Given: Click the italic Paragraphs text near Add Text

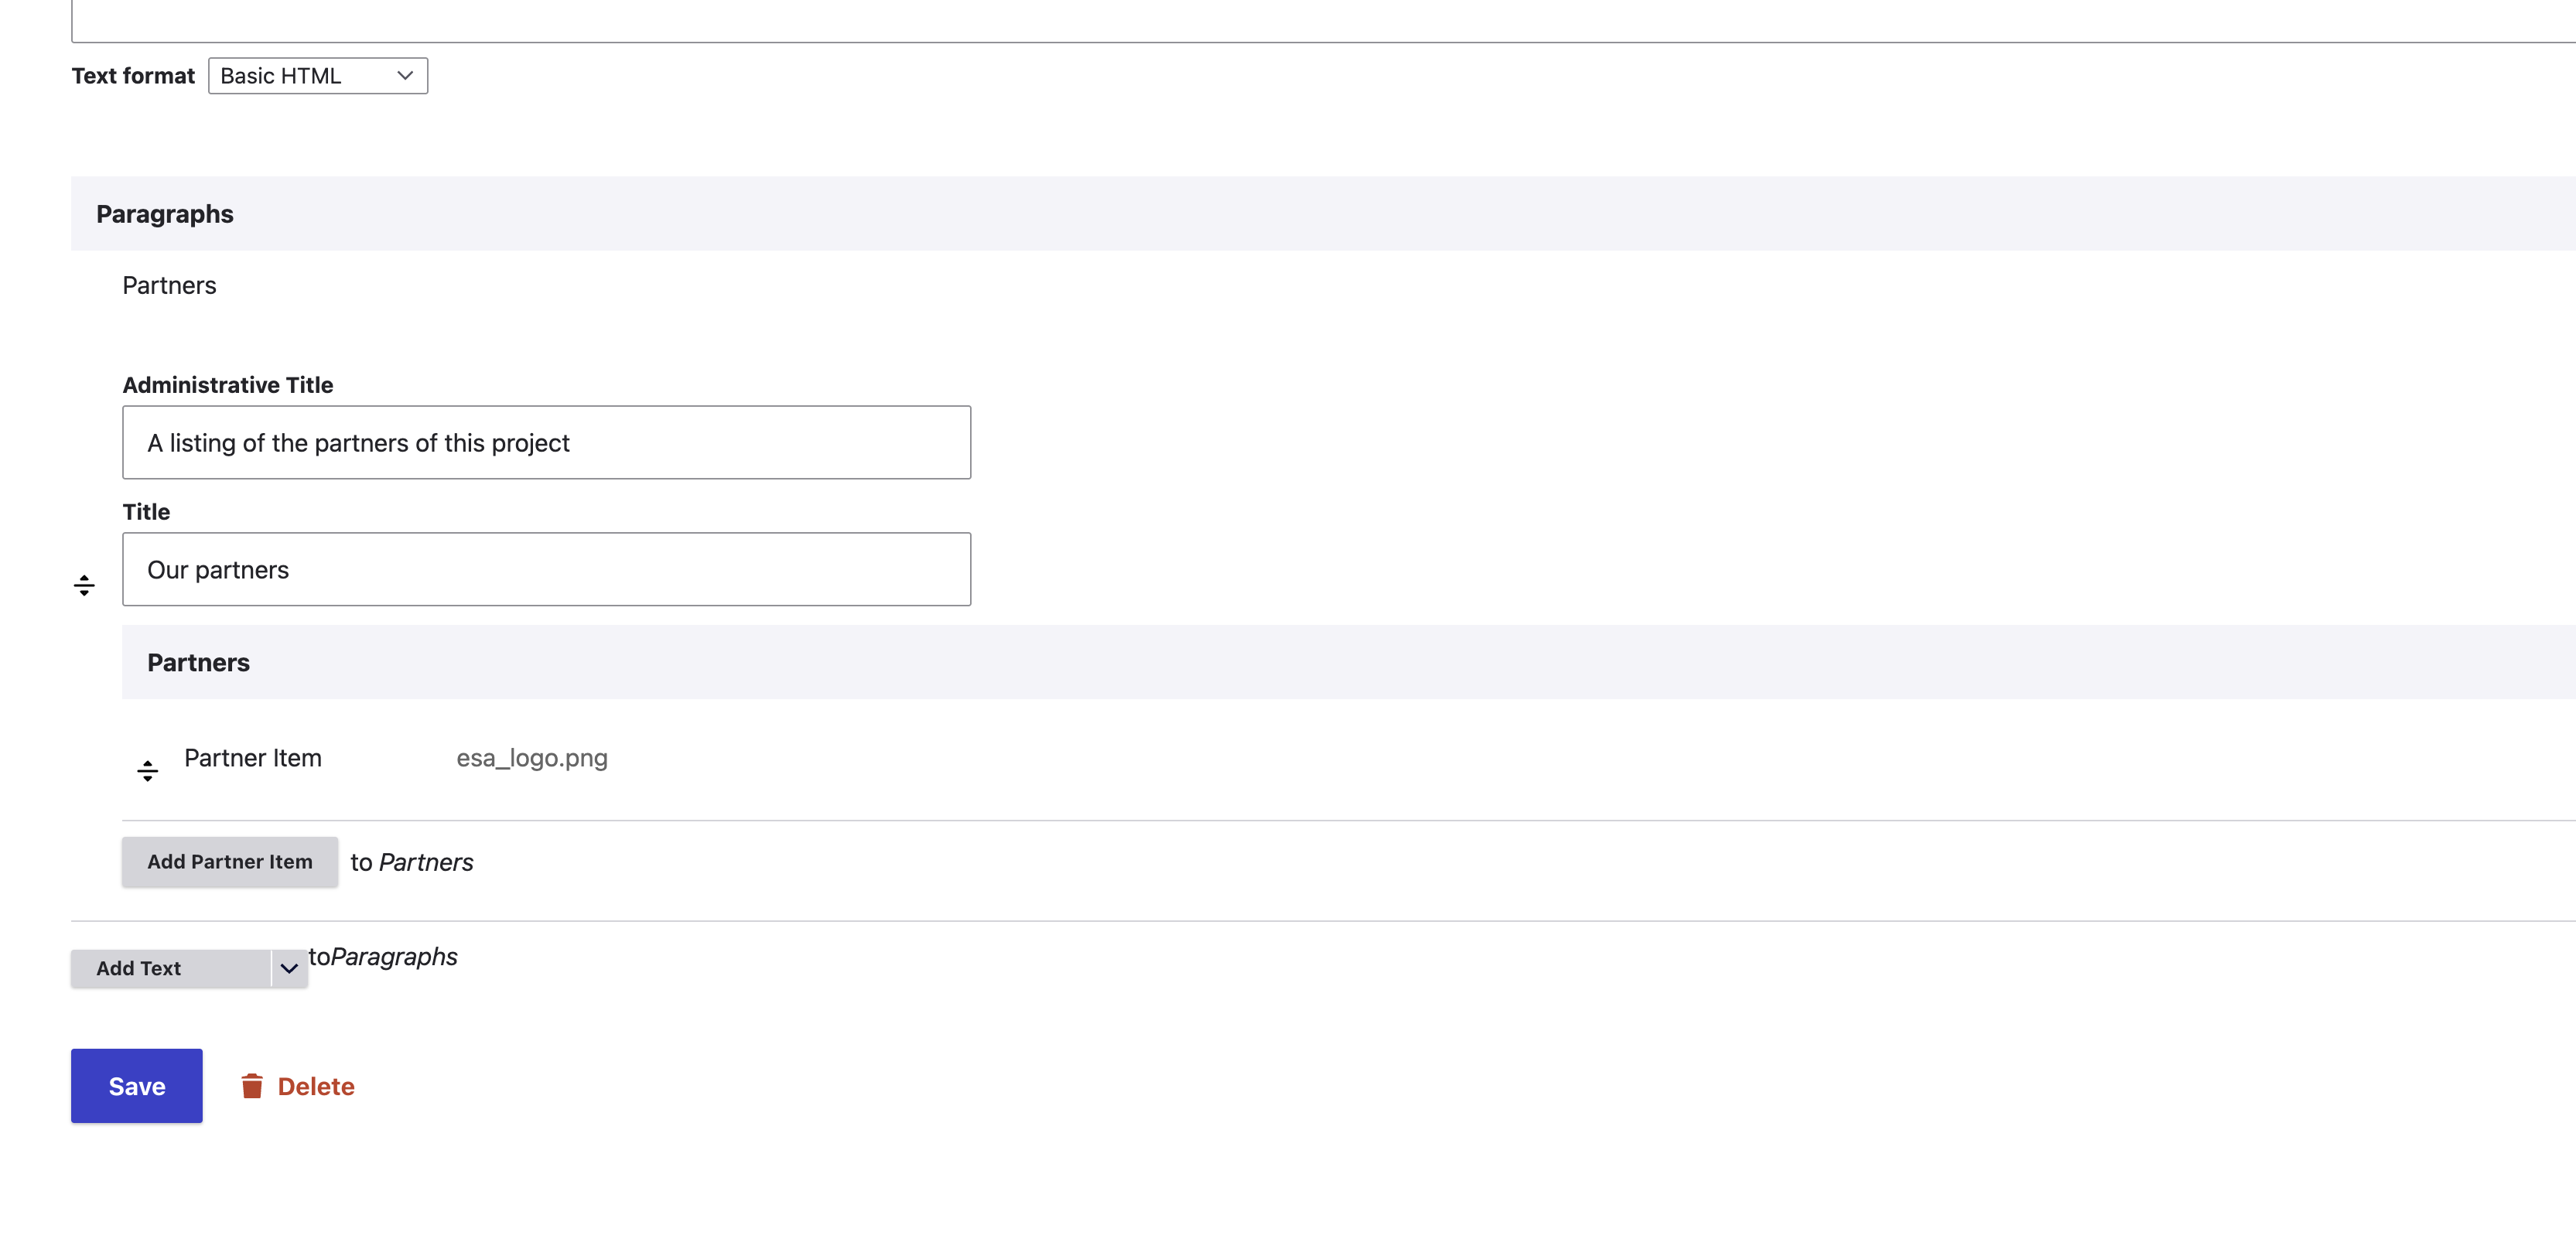Looking at the screenshot, I should tap(394, 957).
